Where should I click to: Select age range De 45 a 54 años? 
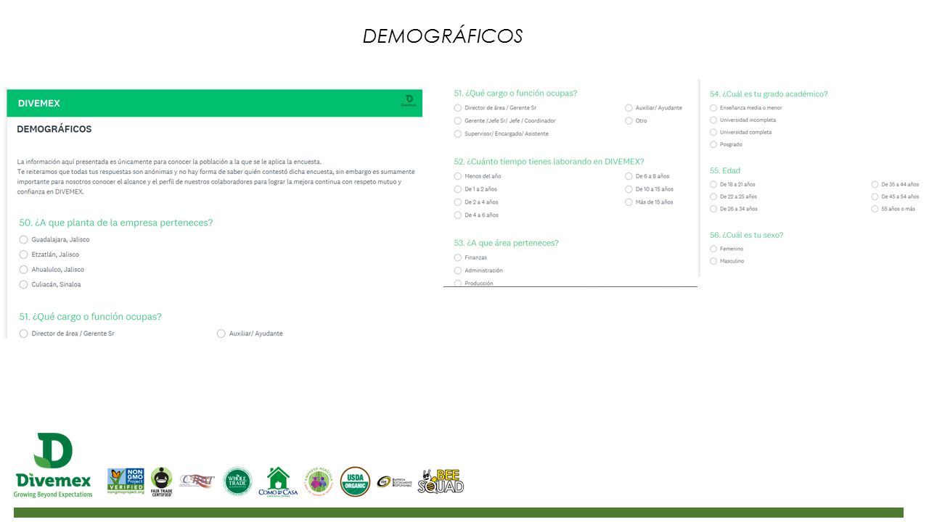(x=875, y=196)
